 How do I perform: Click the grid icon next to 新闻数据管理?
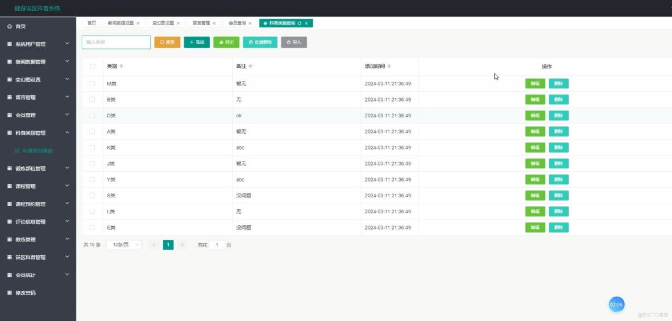click(10, 62)
